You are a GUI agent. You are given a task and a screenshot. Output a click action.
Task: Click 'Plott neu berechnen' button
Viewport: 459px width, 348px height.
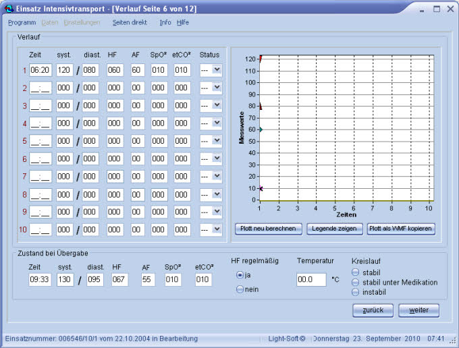[269, 229]
